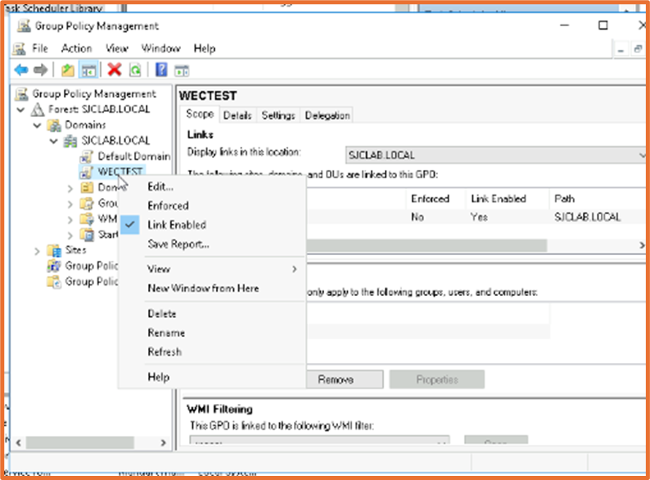Click the green Refresh toolbar icon
Screen dimensions: 650x480
[136, 70]
